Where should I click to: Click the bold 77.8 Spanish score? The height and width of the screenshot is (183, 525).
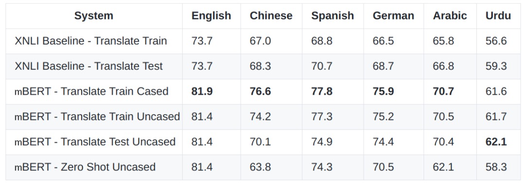(x=322, y=91)
